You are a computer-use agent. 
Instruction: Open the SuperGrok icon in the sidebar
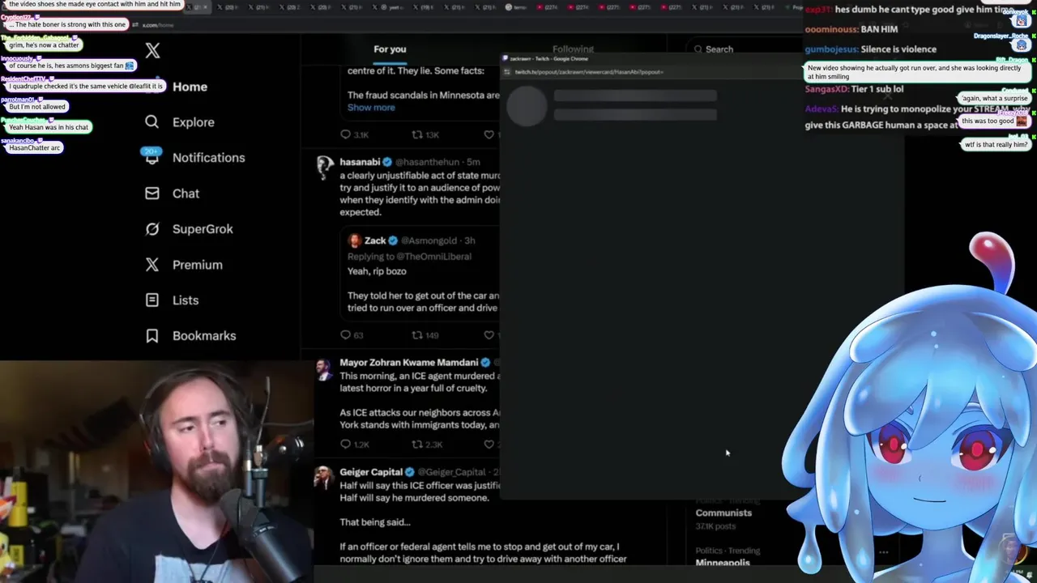coord(151,229)
